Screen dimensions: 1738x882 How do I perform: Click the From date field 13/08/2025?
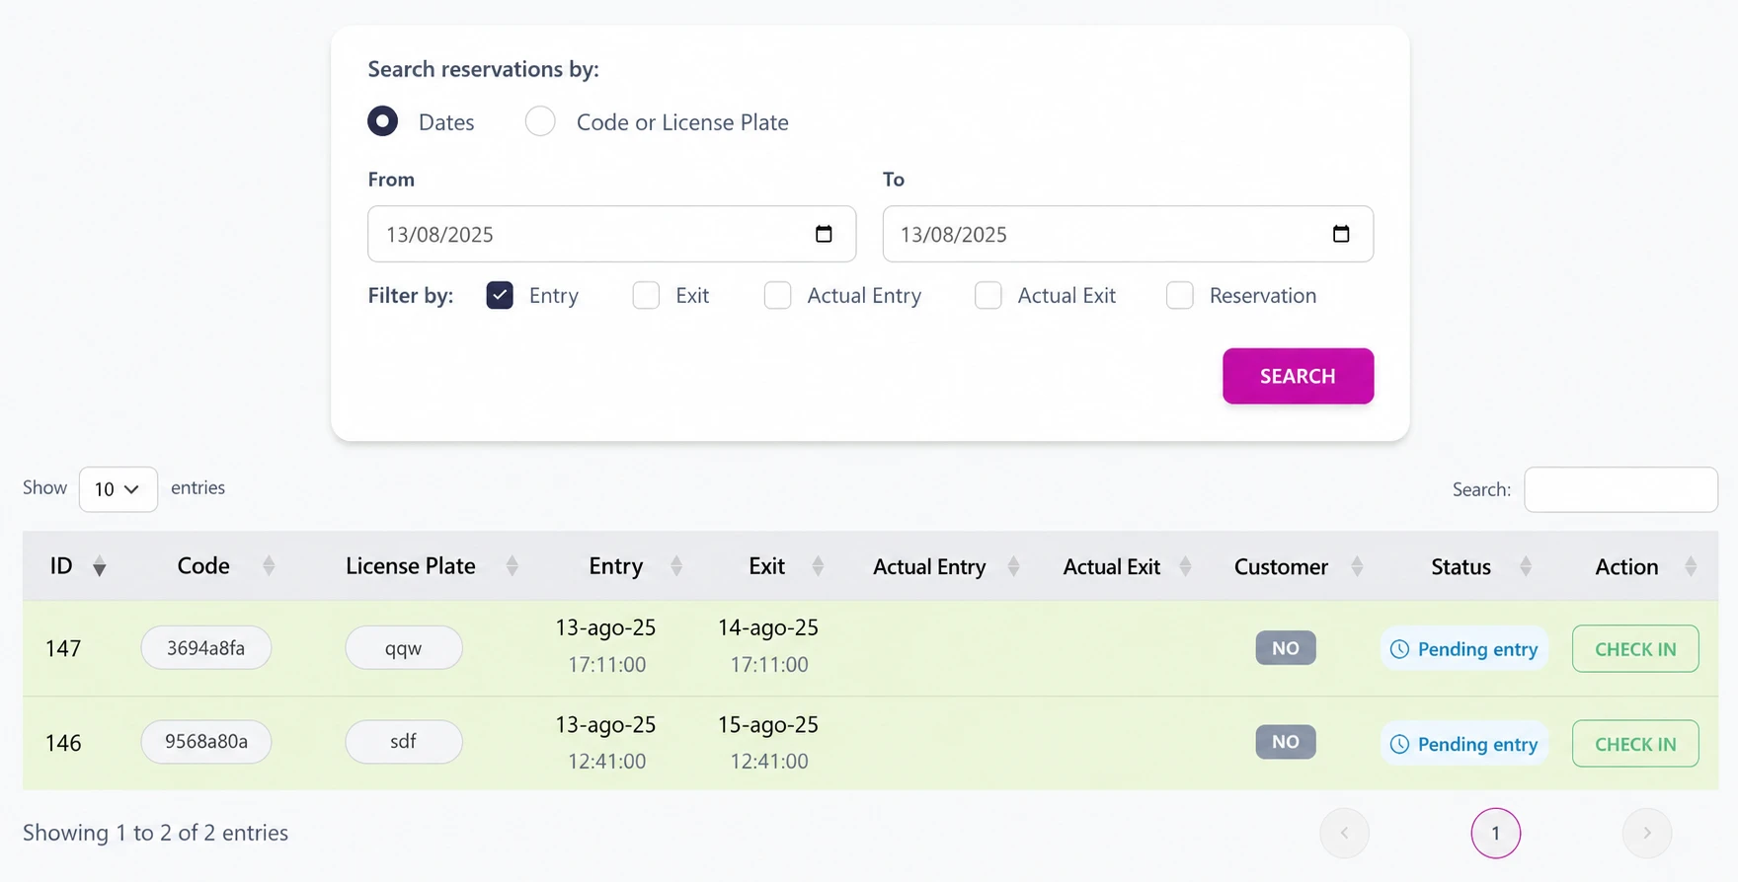click(611, 234)
